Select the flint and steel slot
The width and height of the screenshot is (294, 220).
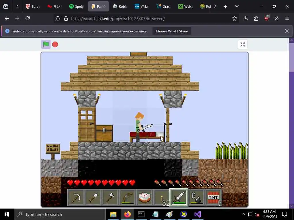(x=196, y=197)
